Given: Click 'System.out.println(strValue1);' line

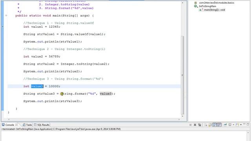Looking at the screenshot, I should pos(53,42).
